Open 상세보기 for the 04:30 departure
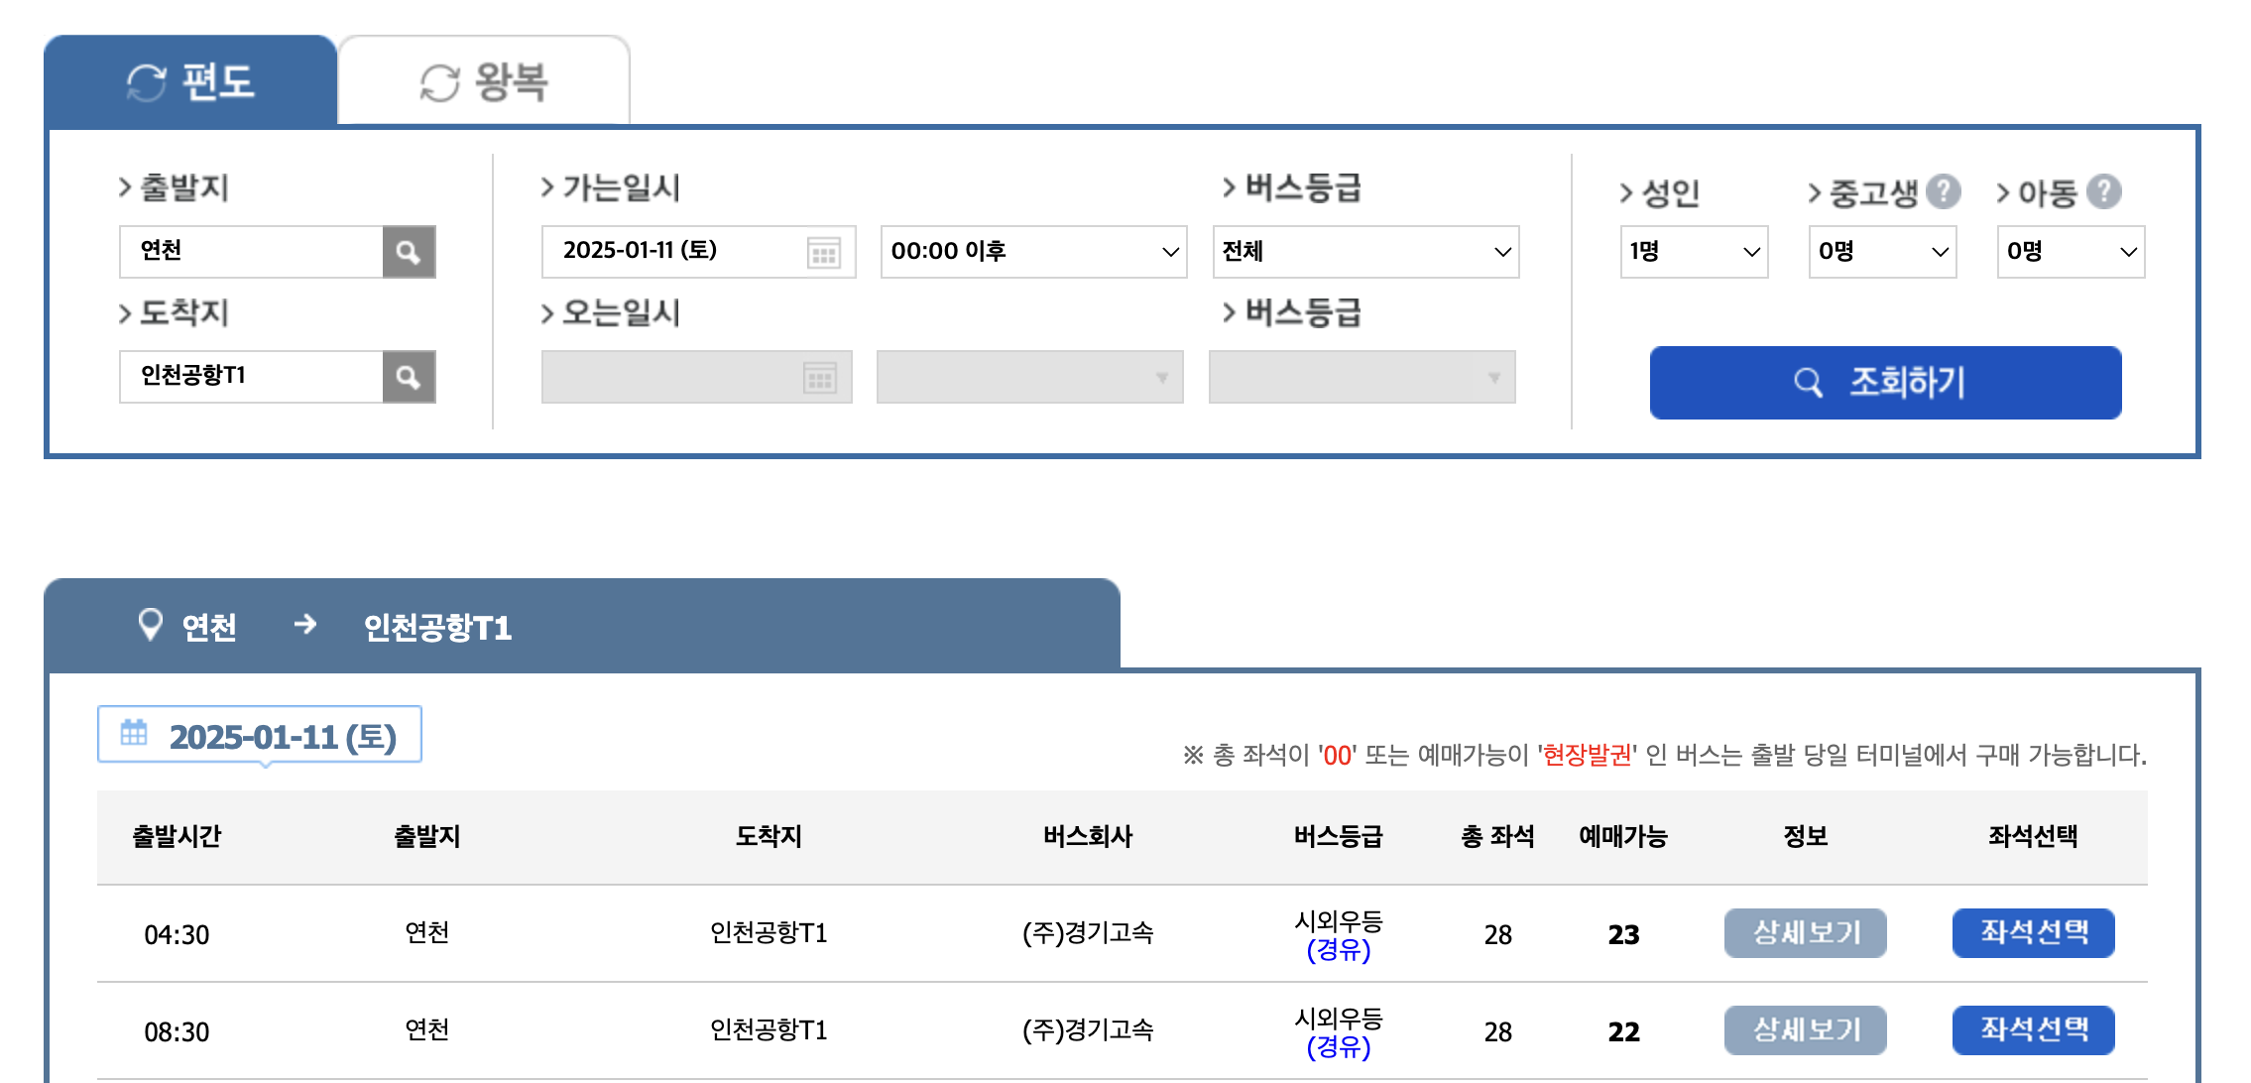2251x1083 pixels. pos(1805,932)
